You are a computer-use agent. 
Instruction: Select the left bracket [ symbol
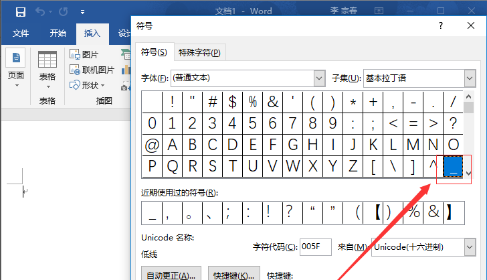tap(373, 166)
